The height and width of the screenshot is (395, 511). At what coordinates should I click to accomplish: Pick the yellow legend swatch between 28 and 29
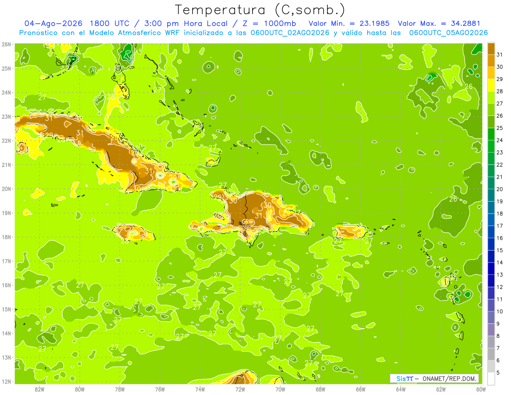tap(491, 85)
